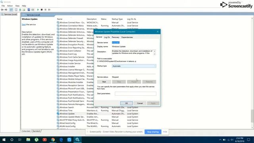Open the blue help toolbar icon
Image resolution: width=254 pixels, height=143 pixels.
[29, 10]
